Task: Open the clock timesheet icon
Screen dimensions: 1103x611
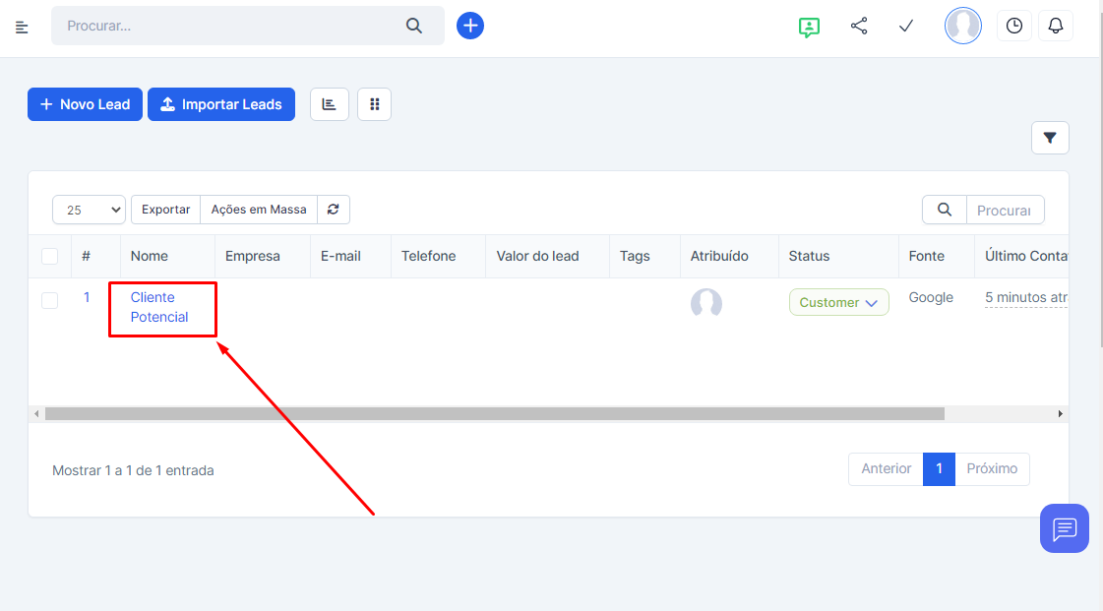Action: 1014,26
